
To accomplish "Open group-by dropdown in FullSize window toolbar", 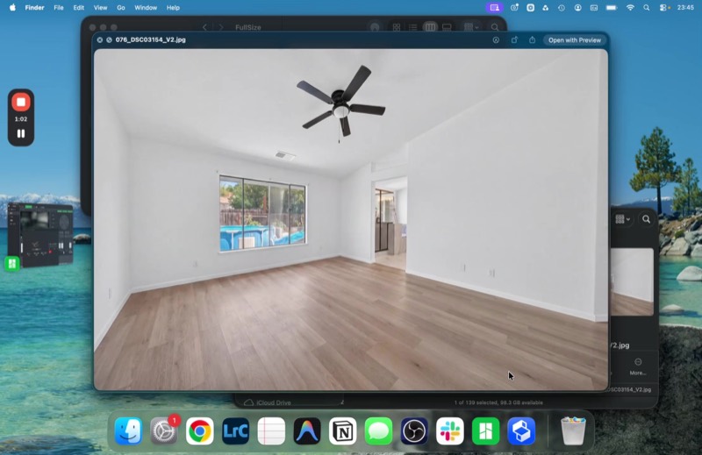I will (471, 27).
